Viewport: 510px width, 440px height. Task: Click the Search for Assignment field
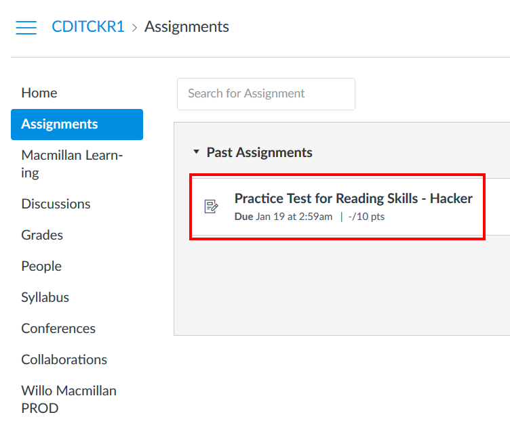[x=266, y=93]
